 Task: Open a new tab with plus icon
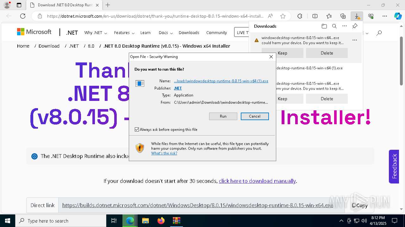108,5
